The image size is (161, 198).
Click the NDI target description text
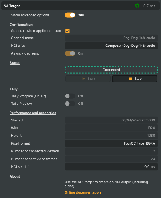(106, 184)
